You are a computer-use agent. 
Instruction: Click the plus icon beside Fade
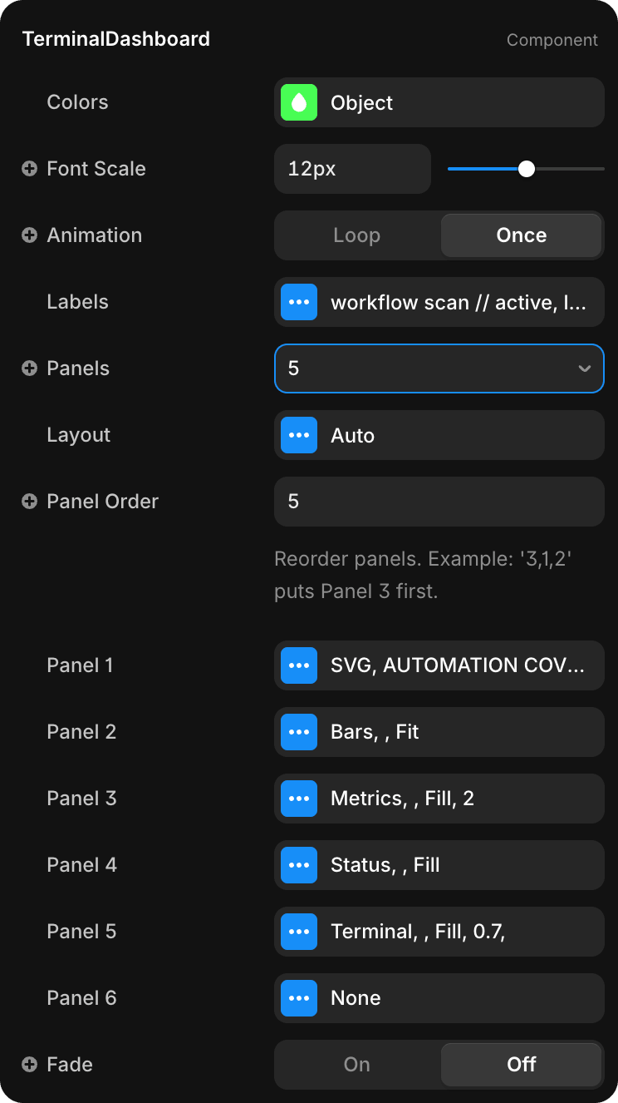tap(29, 1065)
